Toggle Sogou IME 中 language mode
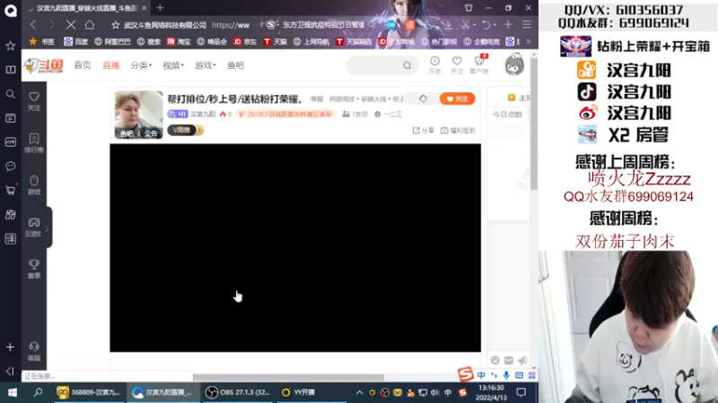The width and height of the screenshot is (718, 403). [481, 375]
